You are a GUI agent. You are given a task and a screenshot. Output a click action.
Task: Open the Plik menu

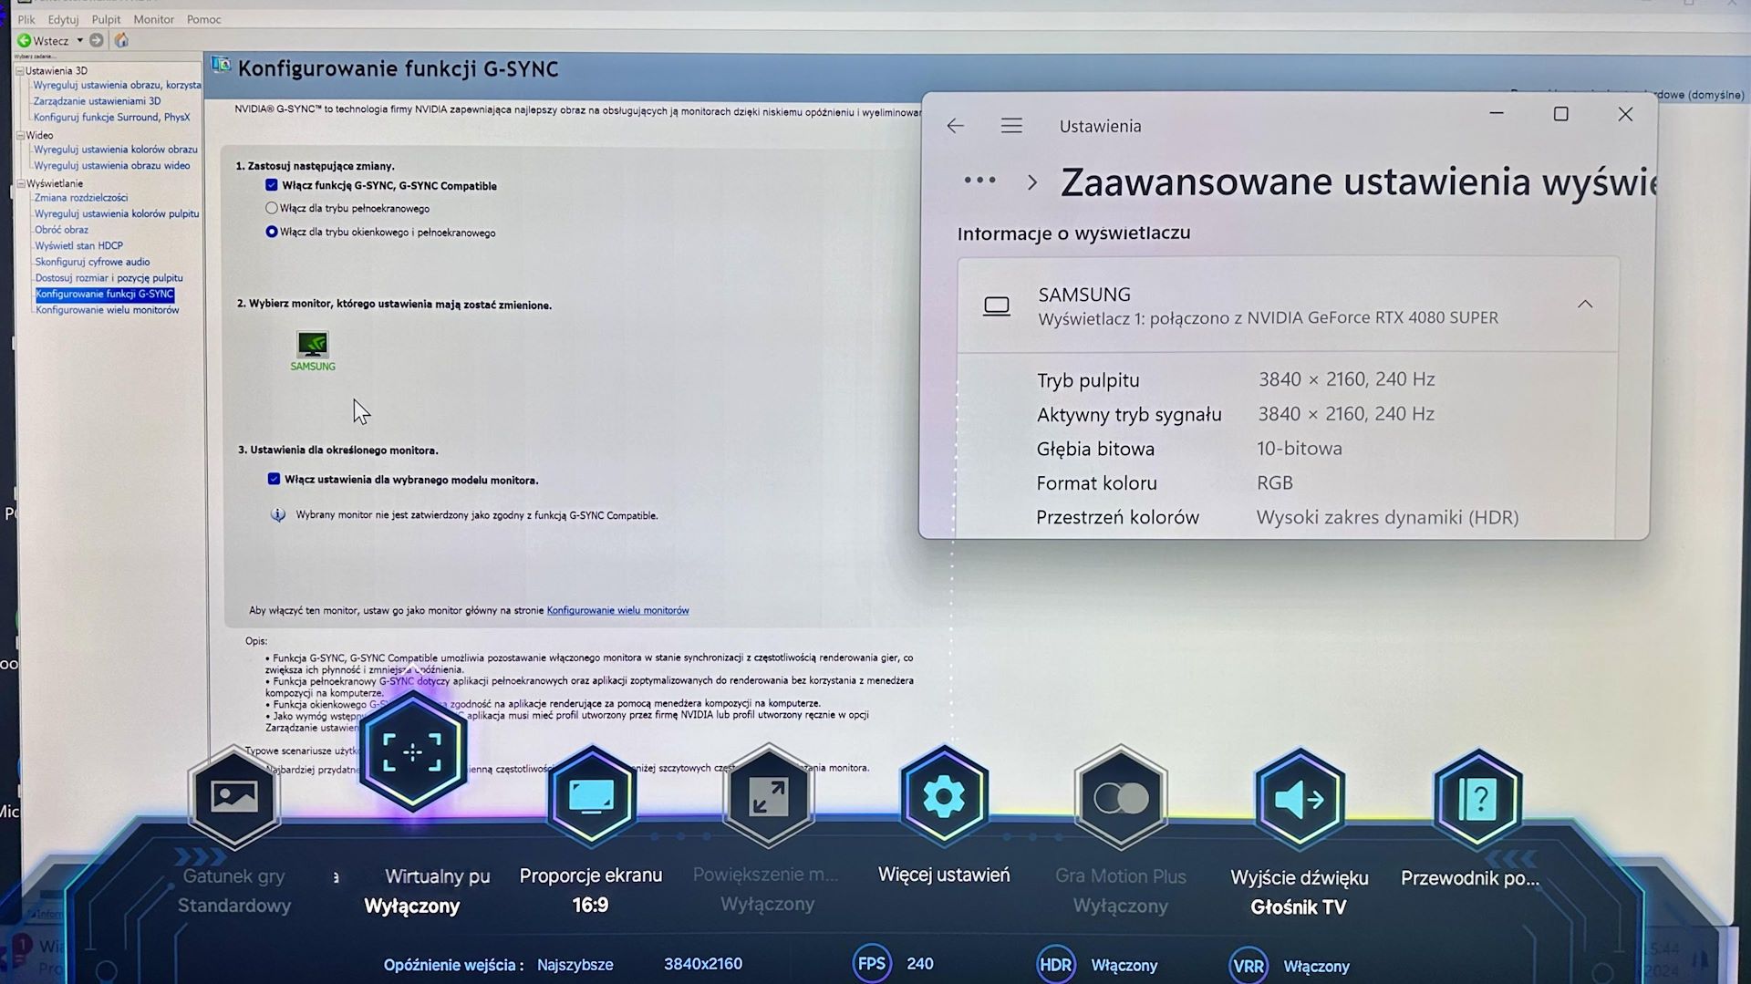tap(26, 19)
